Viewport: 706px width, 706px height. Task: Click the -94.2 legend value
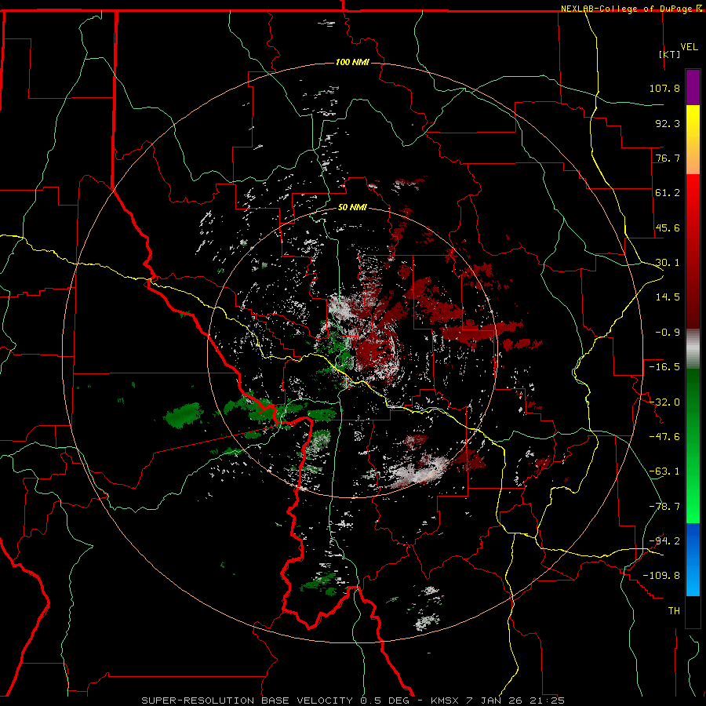(664, 541)
